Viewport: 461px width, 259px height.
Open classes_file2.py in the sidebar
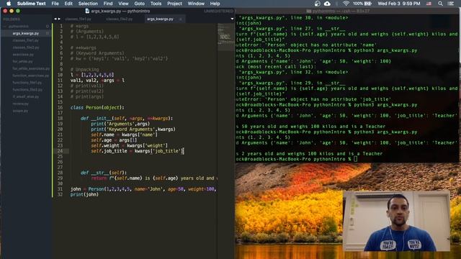coord(26,47)
